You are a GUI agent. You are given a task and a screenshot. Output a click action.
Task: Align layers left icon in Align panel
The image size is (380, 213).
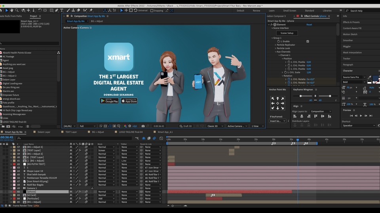tap(294, 116)
